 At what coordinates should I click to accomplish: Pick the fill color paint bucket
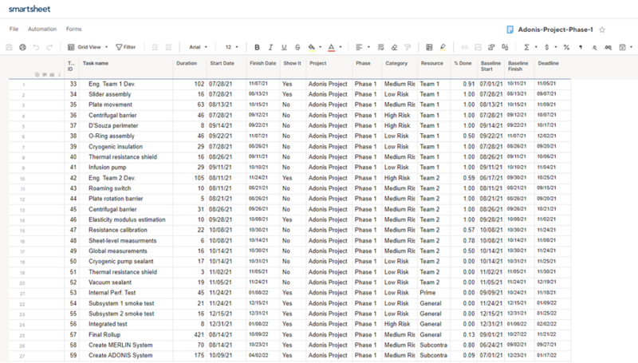(311, 47)
